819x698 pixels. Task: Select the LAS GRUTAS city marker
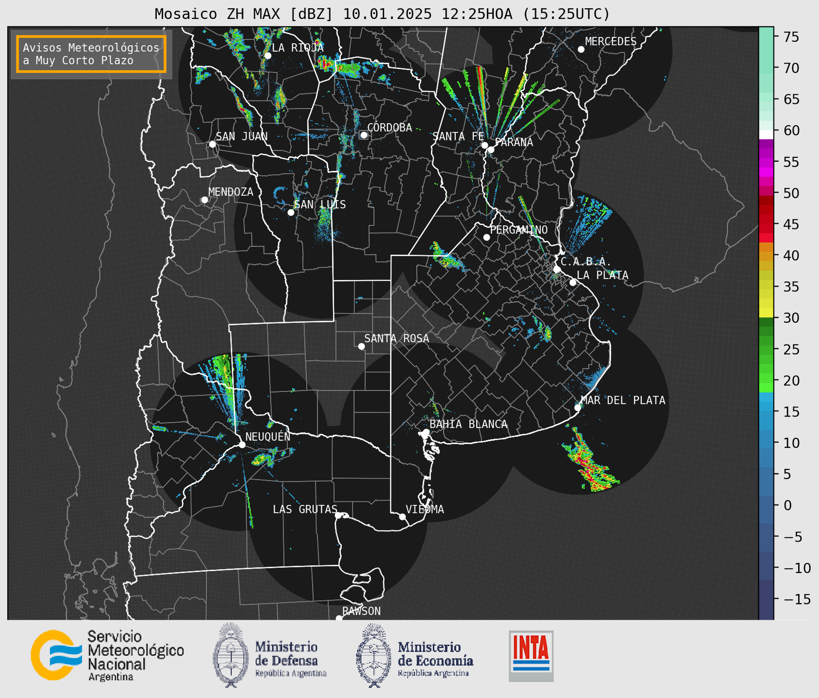pos(338,515)
